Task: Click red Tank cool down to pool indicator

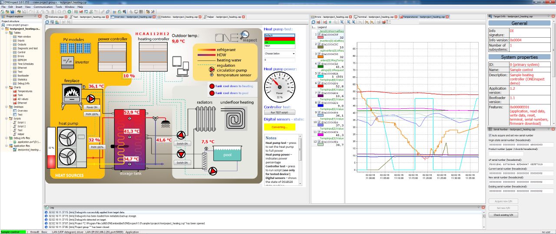Action: point(212,93)
